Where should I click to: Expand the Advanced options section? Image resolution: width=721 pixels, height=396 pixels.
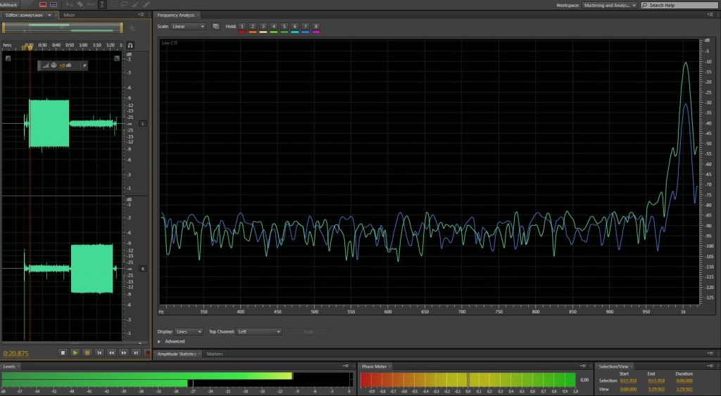[159, 341]
